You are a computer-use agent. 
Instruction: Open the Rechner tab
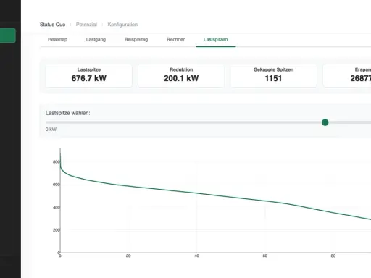[x=175, y=39]
